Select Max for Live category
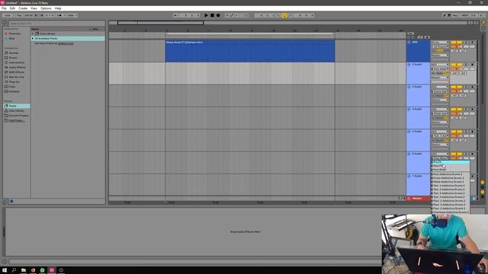This screenshot has height=274, width=488. pos(16,77)
